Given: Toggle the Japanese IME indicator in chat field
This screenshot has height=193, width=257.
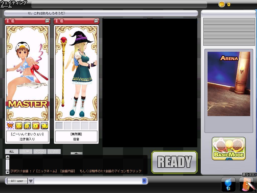Looking at the screenshot, I should click(144, 181).
